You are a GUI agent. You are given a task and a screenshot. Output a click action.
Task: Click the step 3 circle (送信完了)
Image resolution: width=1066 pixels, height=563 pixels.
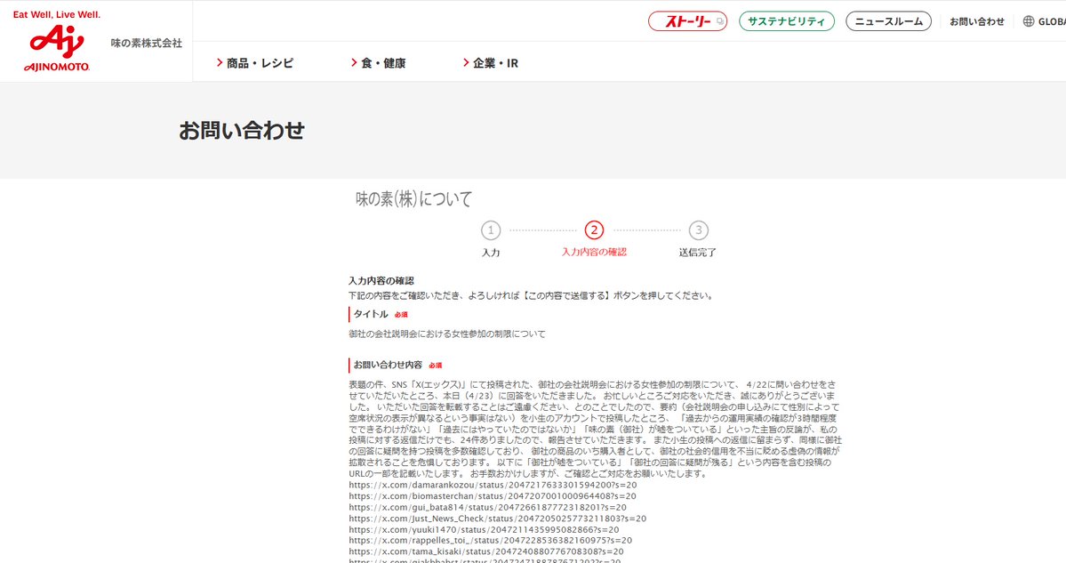[698, 230]
